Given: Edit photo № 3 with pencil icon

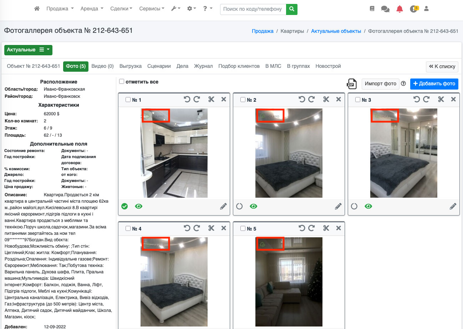Looking at the screenshot, I should click(453, 206).
